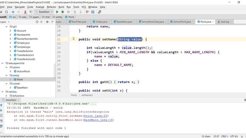246x138 pixels.
Task: Switch to ActionPointTest.java tab
Action: pos(153,22)
